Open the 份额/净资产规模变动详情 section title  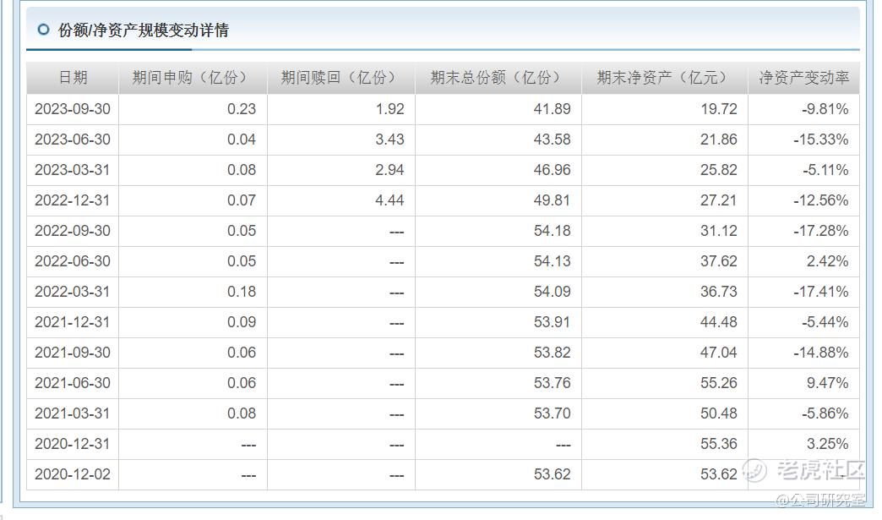pyautogui.click(x=144, y=30)
